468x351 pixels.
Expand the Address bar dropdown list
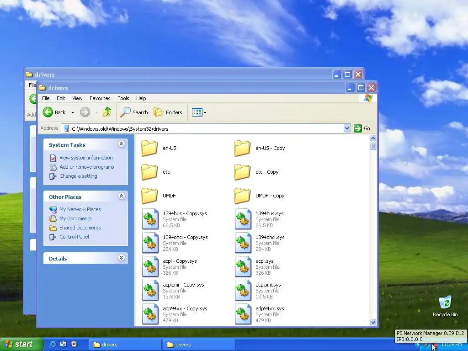click(x=346, y=128)
